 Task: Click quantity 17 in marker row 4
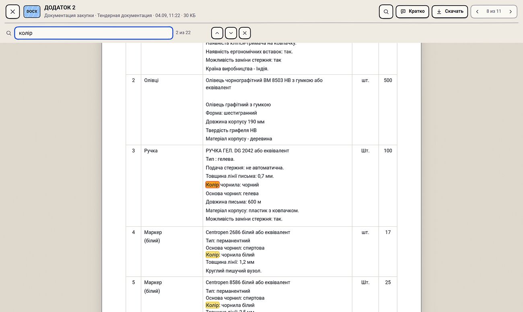click(x=388, y=232)
